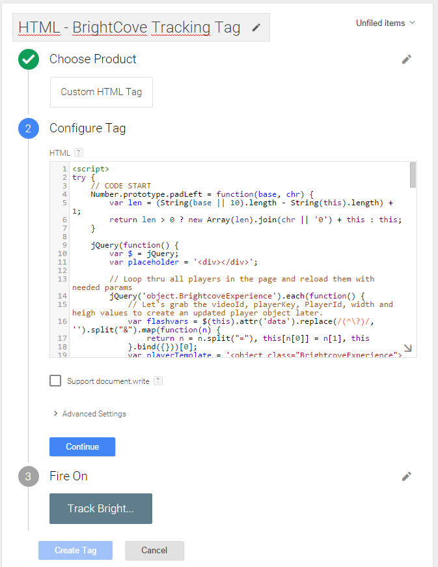Image resolution: width=438 pixels, height=567 pixels.
Task: Click Choose Product heading
Action: 93,59
